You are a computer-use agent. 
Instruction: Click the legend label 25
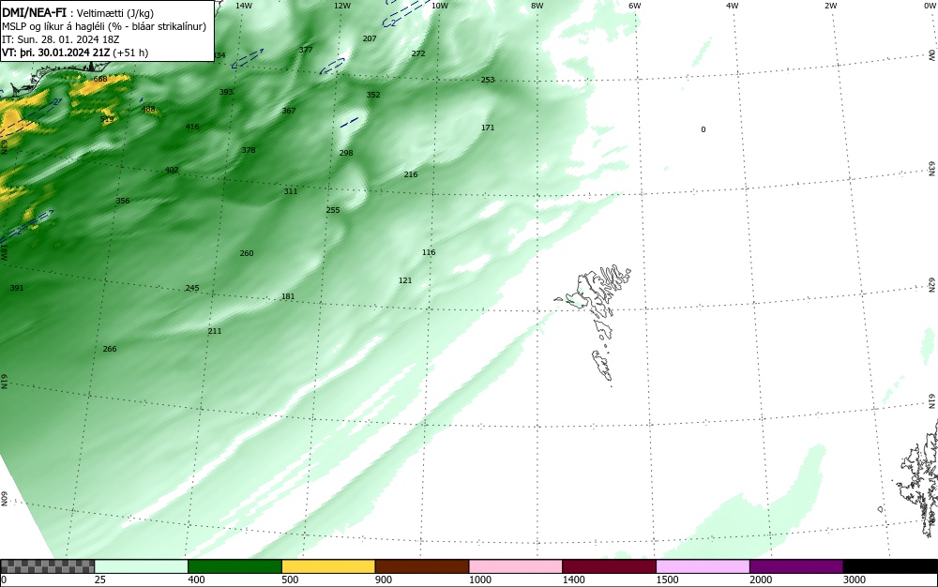coord(100,579)
